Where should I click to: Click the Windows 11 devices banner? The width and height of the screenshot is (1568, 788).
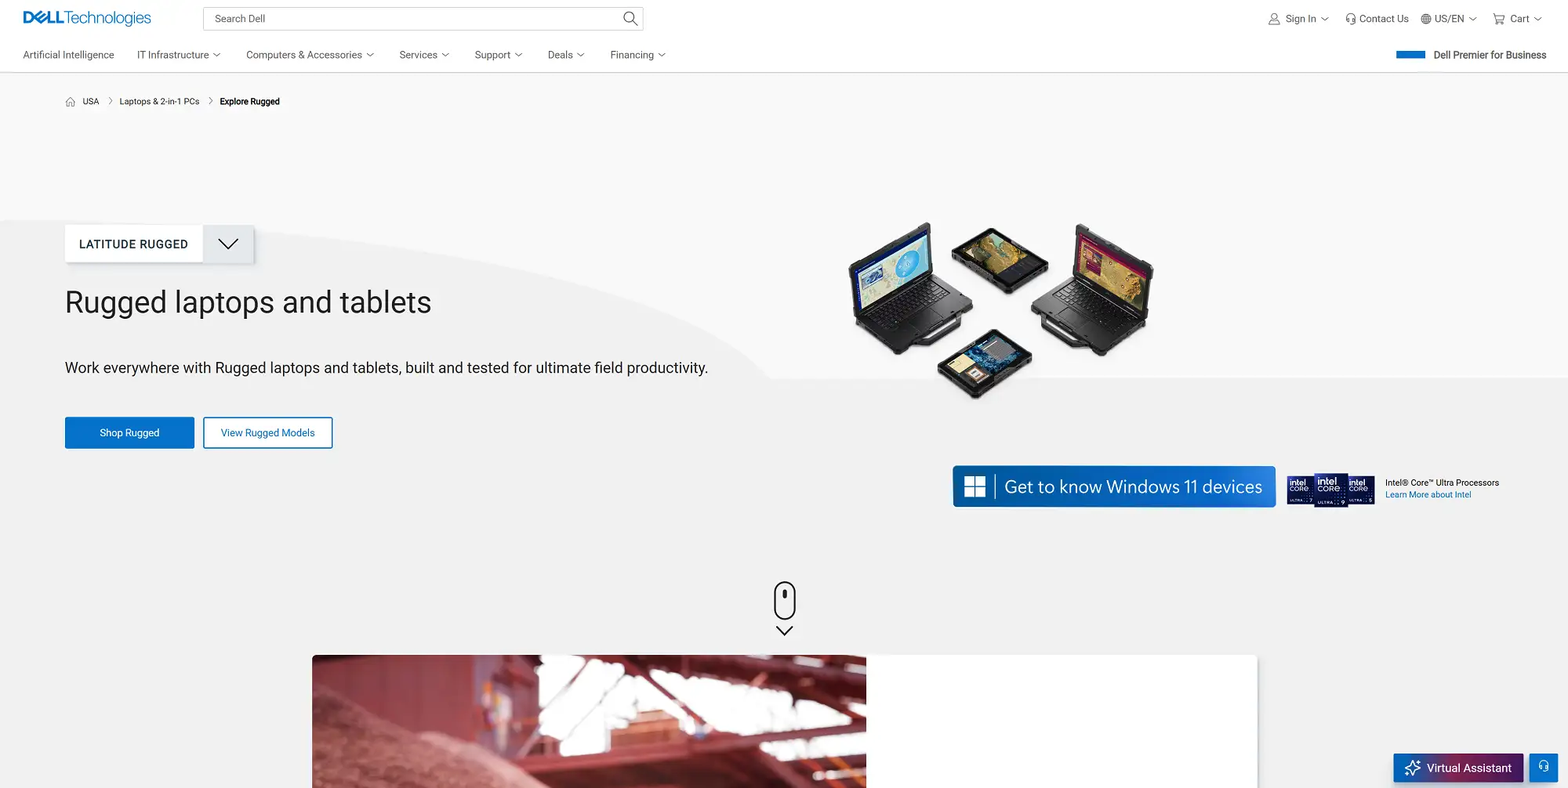coord(1113,487)
